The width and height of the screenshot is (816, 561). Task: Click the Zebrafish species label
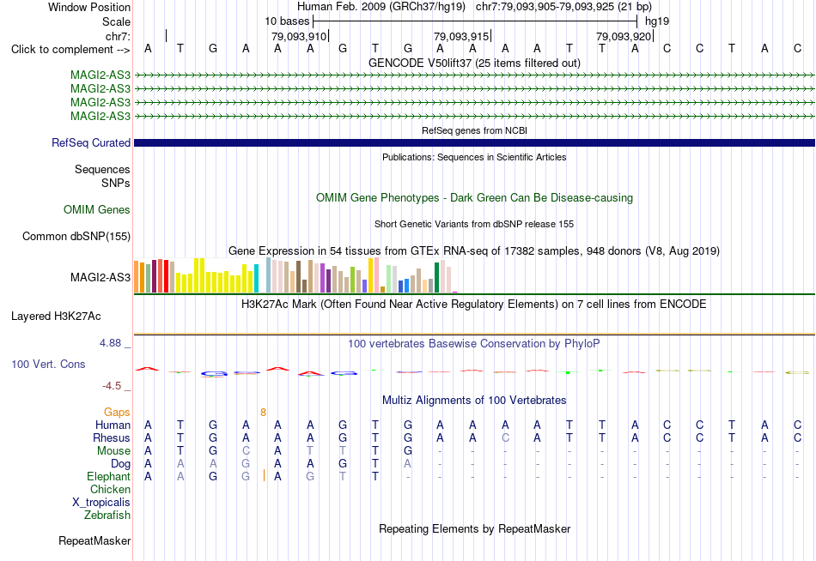pyautogui.click(x=107, y=516)
